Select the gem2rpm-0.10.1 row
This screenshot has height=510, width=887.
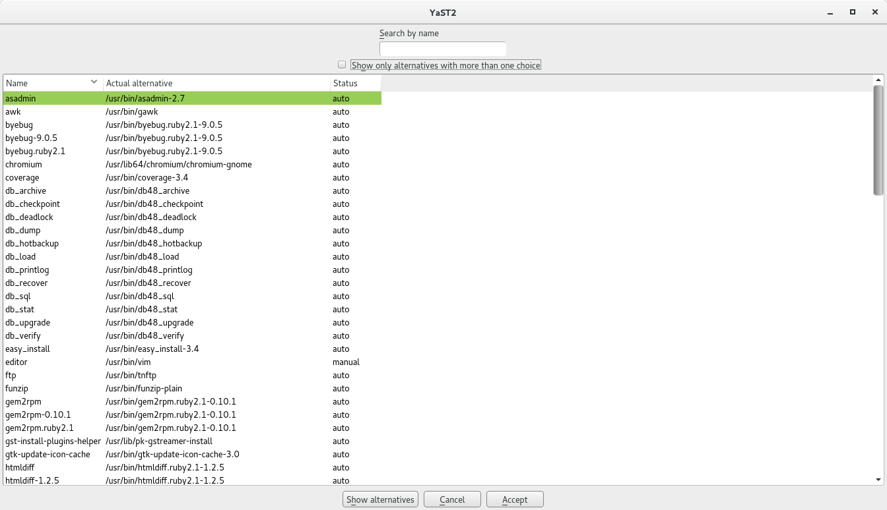click(192, 414)
